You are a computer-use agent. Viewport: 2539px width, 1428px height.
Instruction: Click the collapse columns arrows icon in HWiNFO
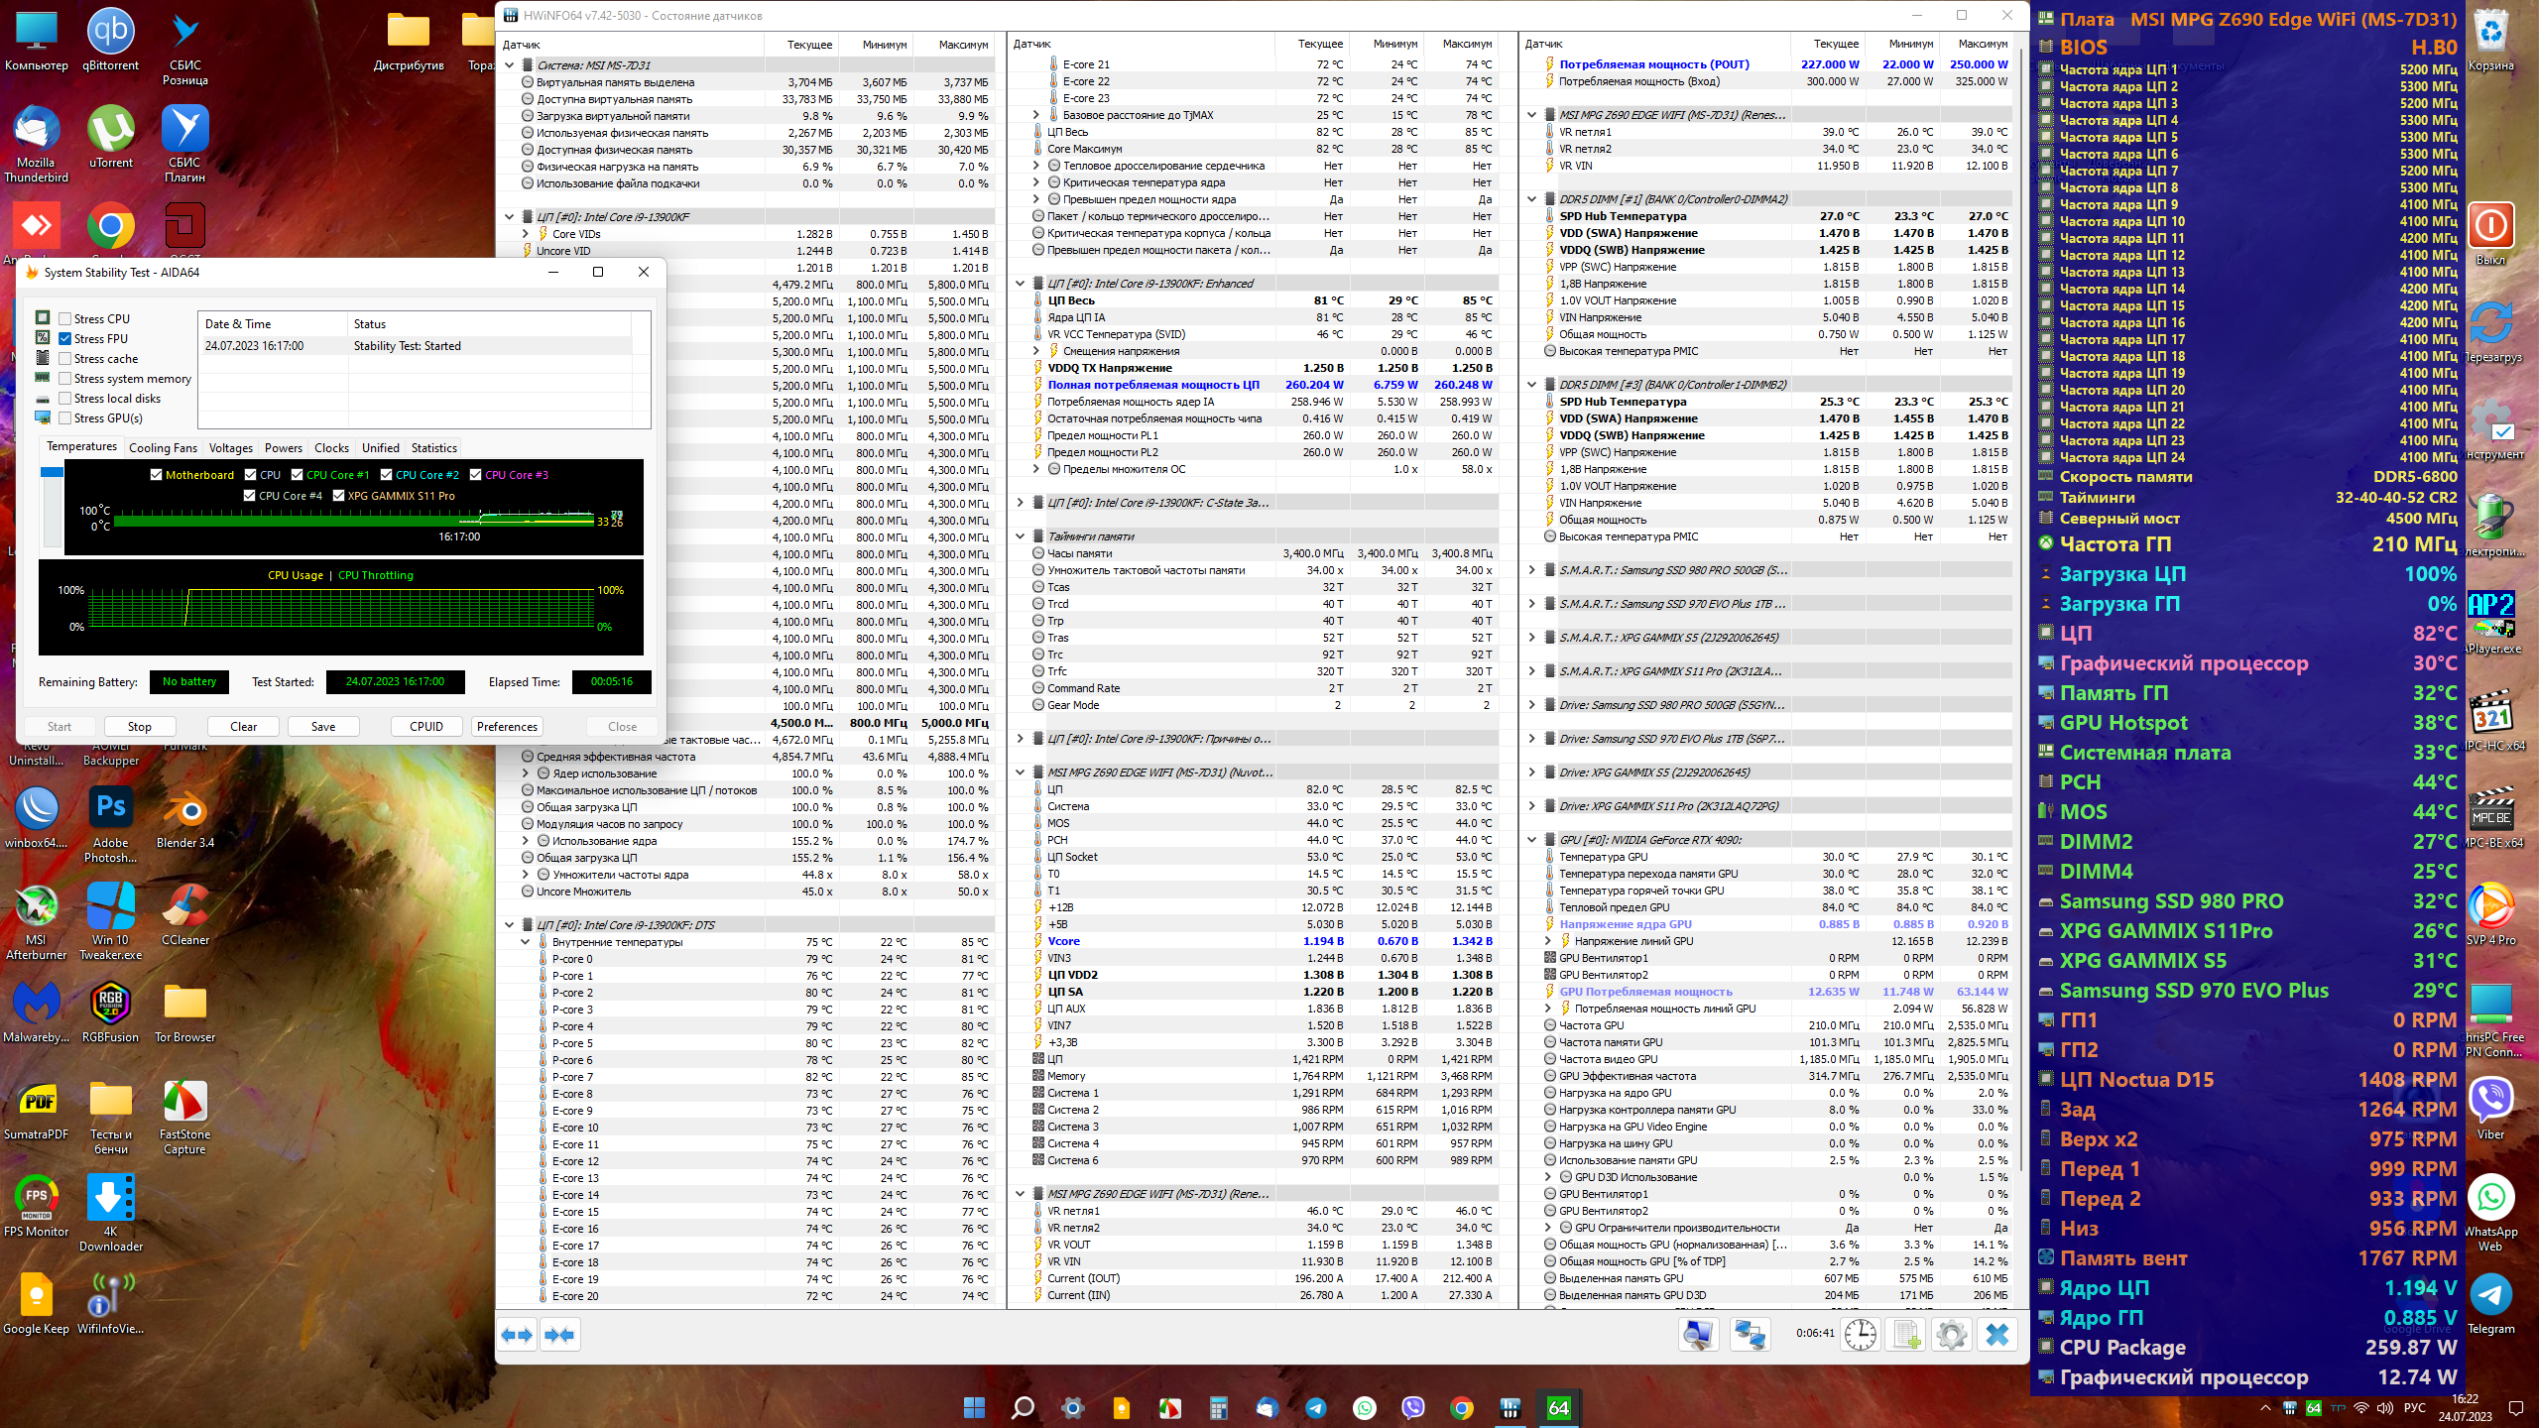coord(559,1335)
